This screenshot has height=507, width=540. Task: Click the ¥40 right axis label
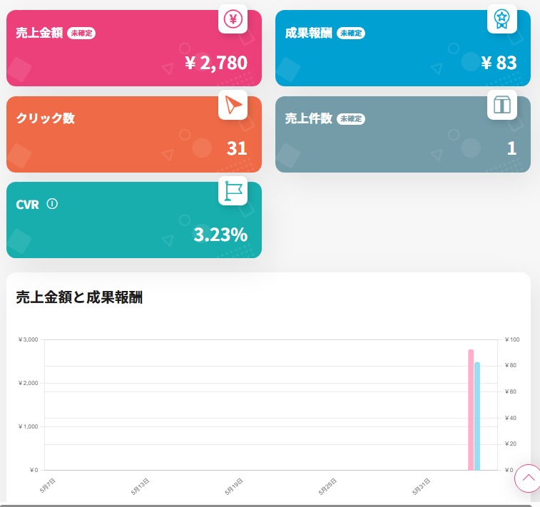[x=511, y=418]
